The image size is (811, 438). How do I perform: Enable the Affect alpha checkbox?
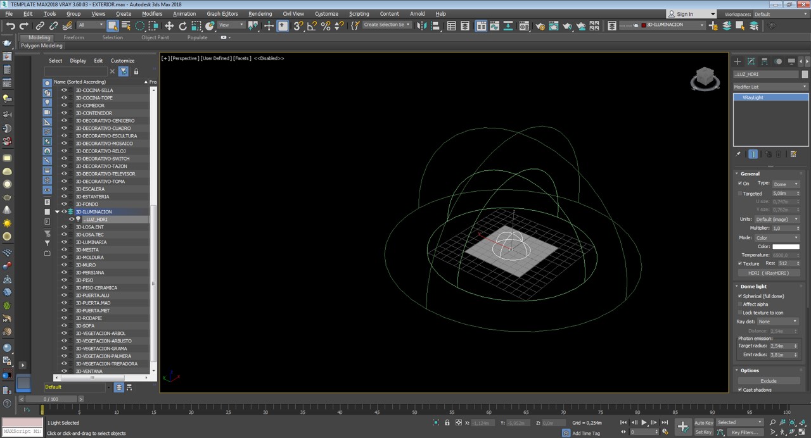[x=740, y=304]
